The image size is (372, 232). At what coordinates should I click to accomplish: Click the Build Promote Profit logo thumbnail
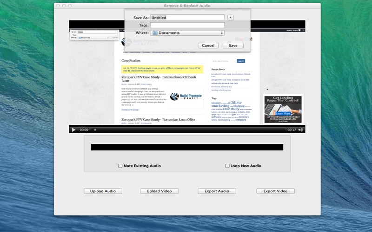tap(186, 97)
